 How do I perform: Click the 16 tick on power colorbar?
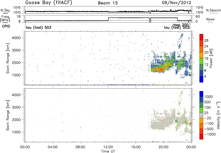pos(206,59)
